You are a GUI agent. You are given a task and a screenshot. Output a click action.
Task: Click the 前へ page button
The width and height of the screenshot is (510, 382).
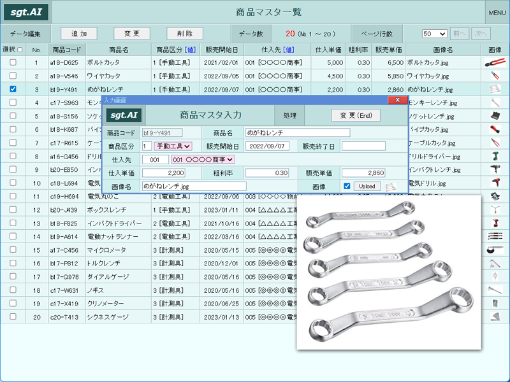click(x=459, y=34)
